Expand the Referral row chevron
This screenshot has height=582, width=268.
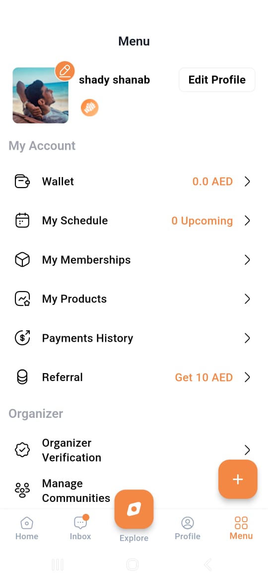(x=247, y=378)
